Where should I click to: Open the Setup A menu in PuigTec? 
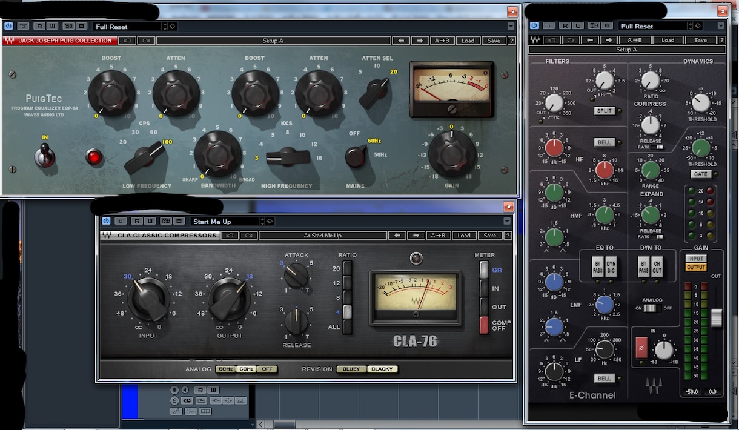pyautogui.click(x=273, y=41)
